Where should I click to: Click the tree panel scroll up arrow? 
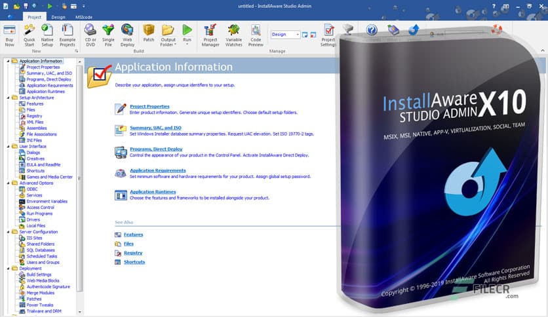(x=80, y=62)
